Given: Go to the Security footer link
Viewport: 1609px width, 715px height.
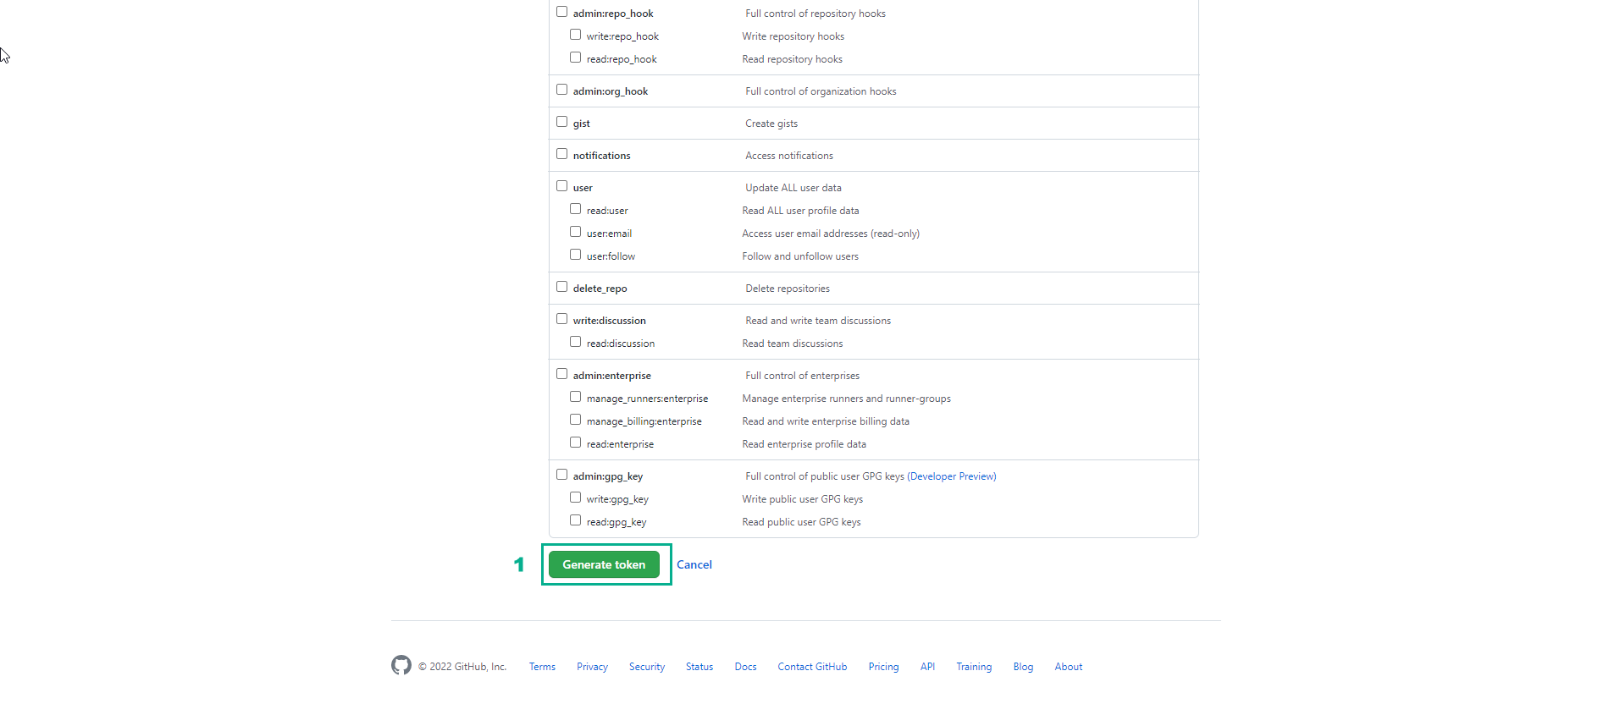Looking at the screenshot, I should 647,667.
